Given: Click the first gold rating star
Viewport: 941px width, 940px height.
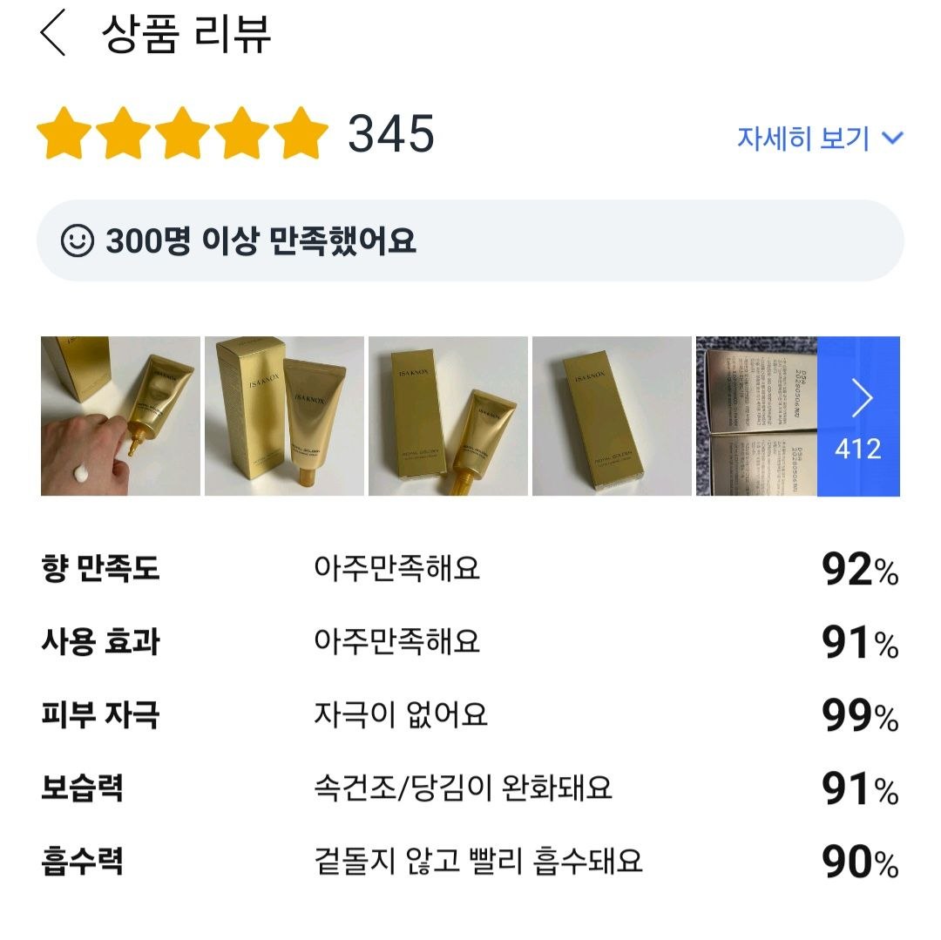Looking at the screenshot, I should [64, 133].
